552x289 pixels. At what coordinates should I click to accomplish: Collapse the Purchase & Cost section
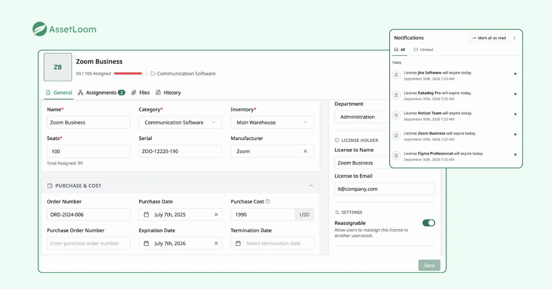tap(311, 186)
